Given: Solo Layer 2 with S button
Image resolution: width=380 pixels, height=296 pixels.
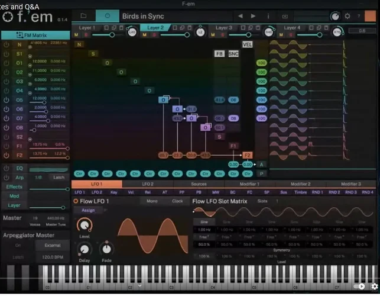Looking at the screenshot, I should click(154, 35).
